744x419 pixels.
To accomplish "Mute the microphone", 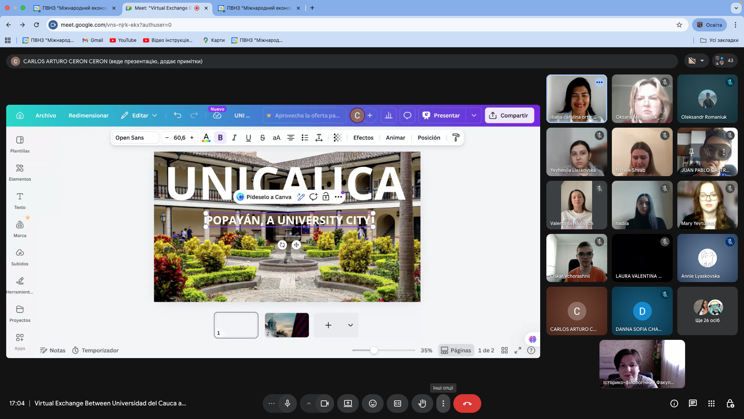I will 287,403.
